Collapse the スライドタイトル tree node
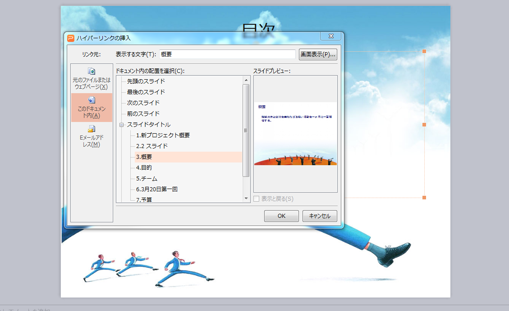This screenshot has width=509, height=311. click(122, 125)
